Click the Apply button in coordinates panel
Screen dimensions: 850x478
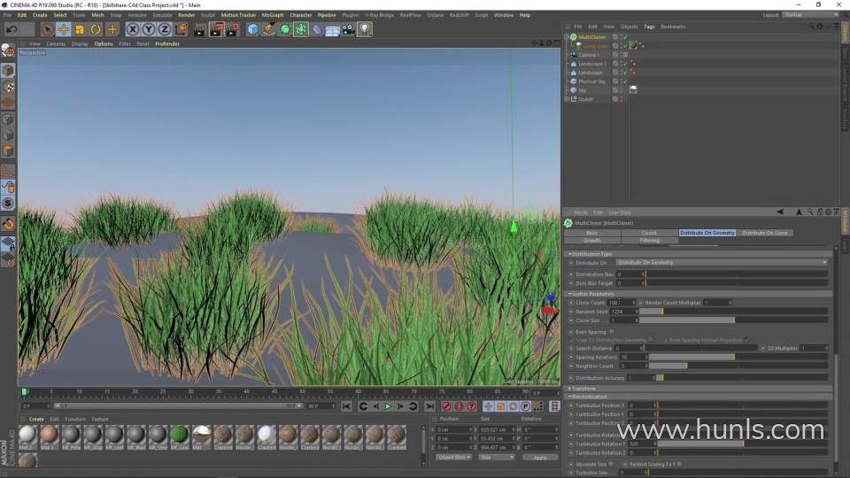coord(539,457)
